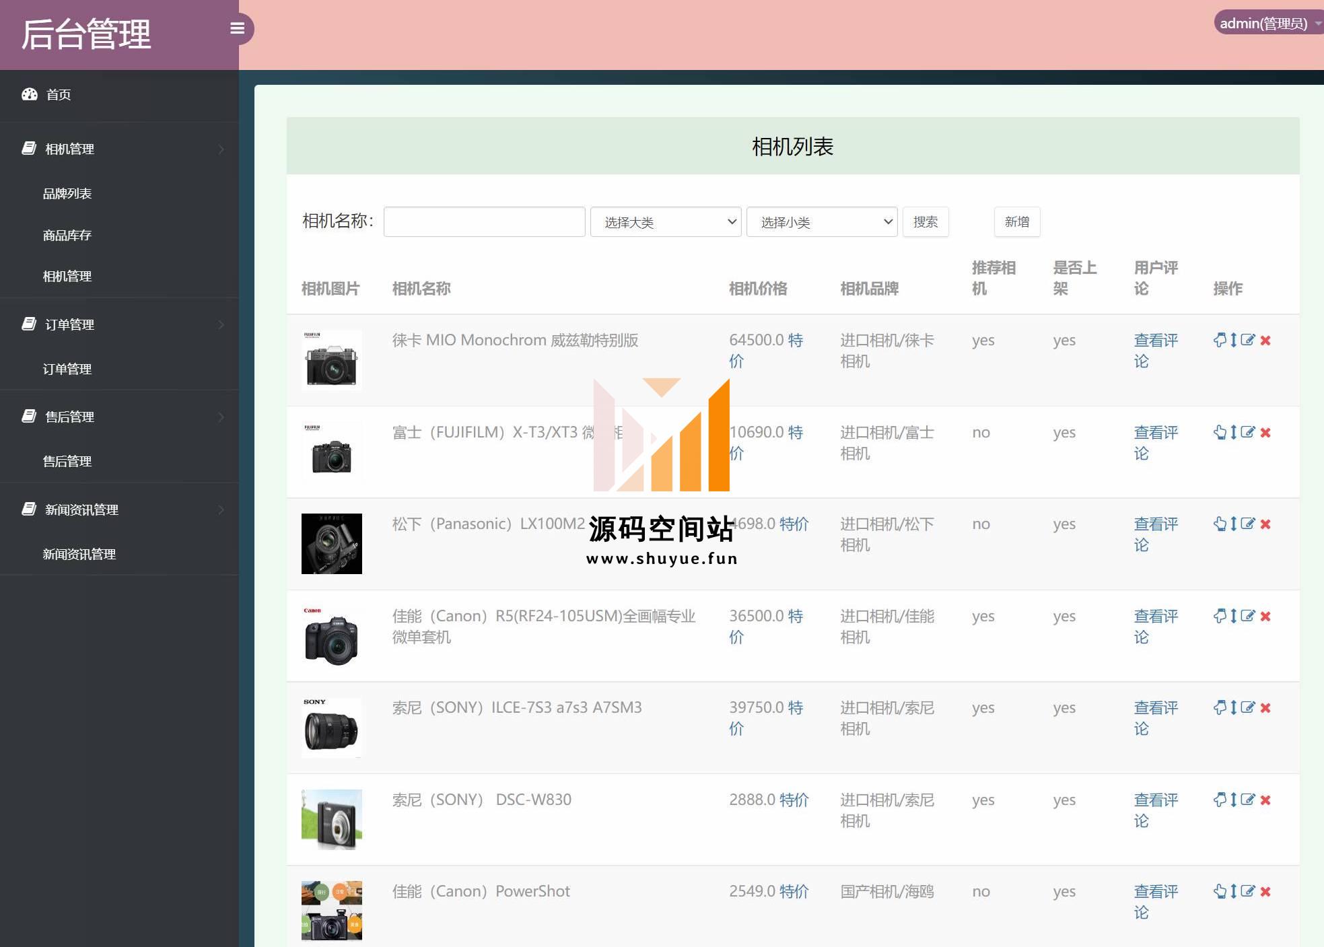The image size is (1324, 947).
Task: Open 查看评论 for 索尼 DSC-W830
Action: [x=1156, y=810]
